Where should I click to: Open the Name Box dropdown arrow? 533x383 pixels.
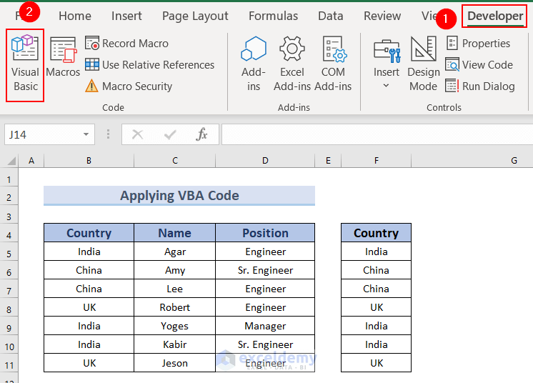[x=86, y=134]
